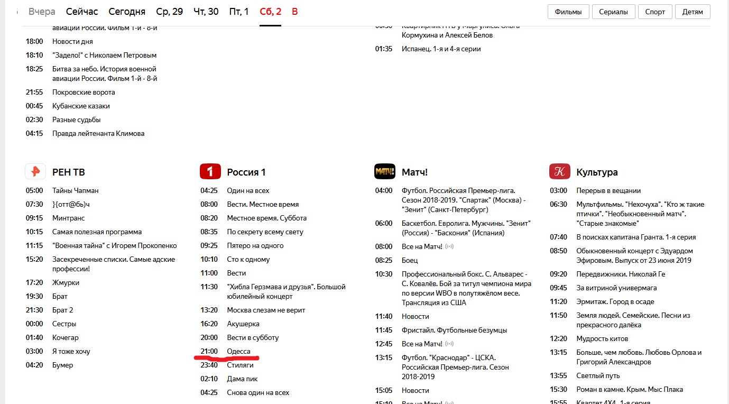Image resolution: width=729 pixels, height=404 pixels.
Task: Select the Чт, 30 day tab
Action: click(x=206, y=12)
